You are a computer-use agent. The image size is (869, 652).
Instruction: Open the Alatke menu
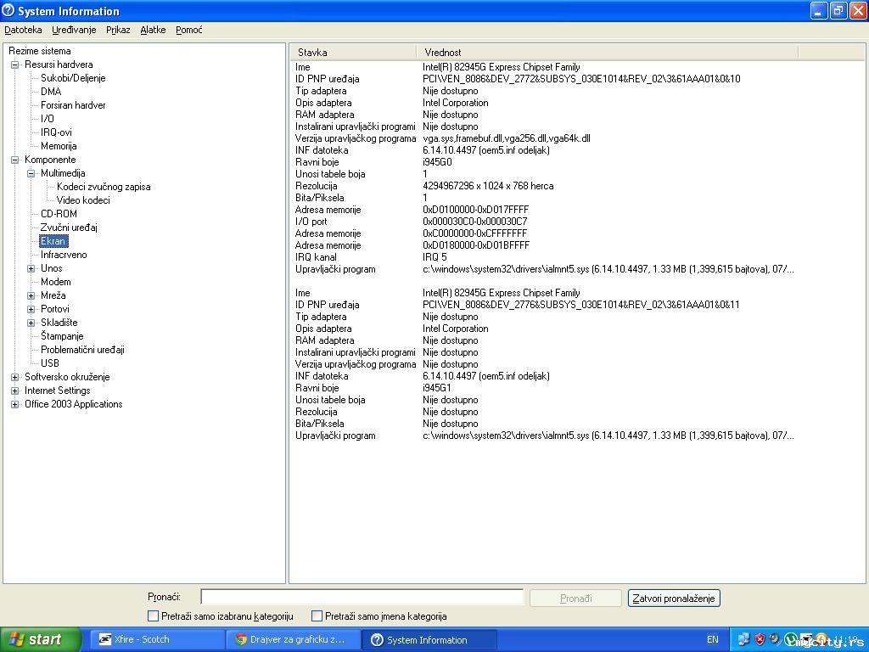click(x=153, y=30)
